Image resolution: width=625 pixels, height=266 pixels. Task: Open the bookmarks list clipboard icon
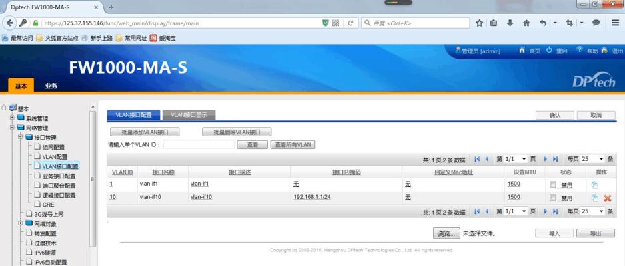point(494,23)
